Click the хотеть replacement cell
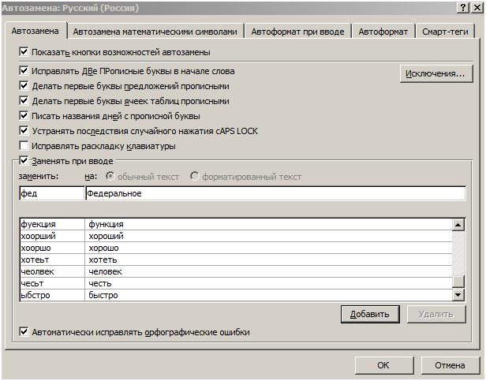The width and height of the screenshot is (486, 381). (x=268, y=260)
